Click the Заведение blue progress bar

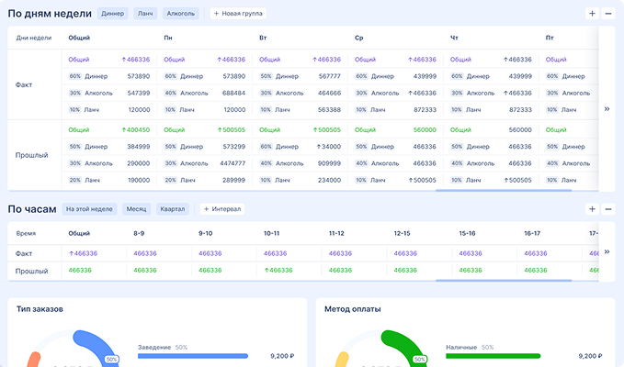pos(192,356)
